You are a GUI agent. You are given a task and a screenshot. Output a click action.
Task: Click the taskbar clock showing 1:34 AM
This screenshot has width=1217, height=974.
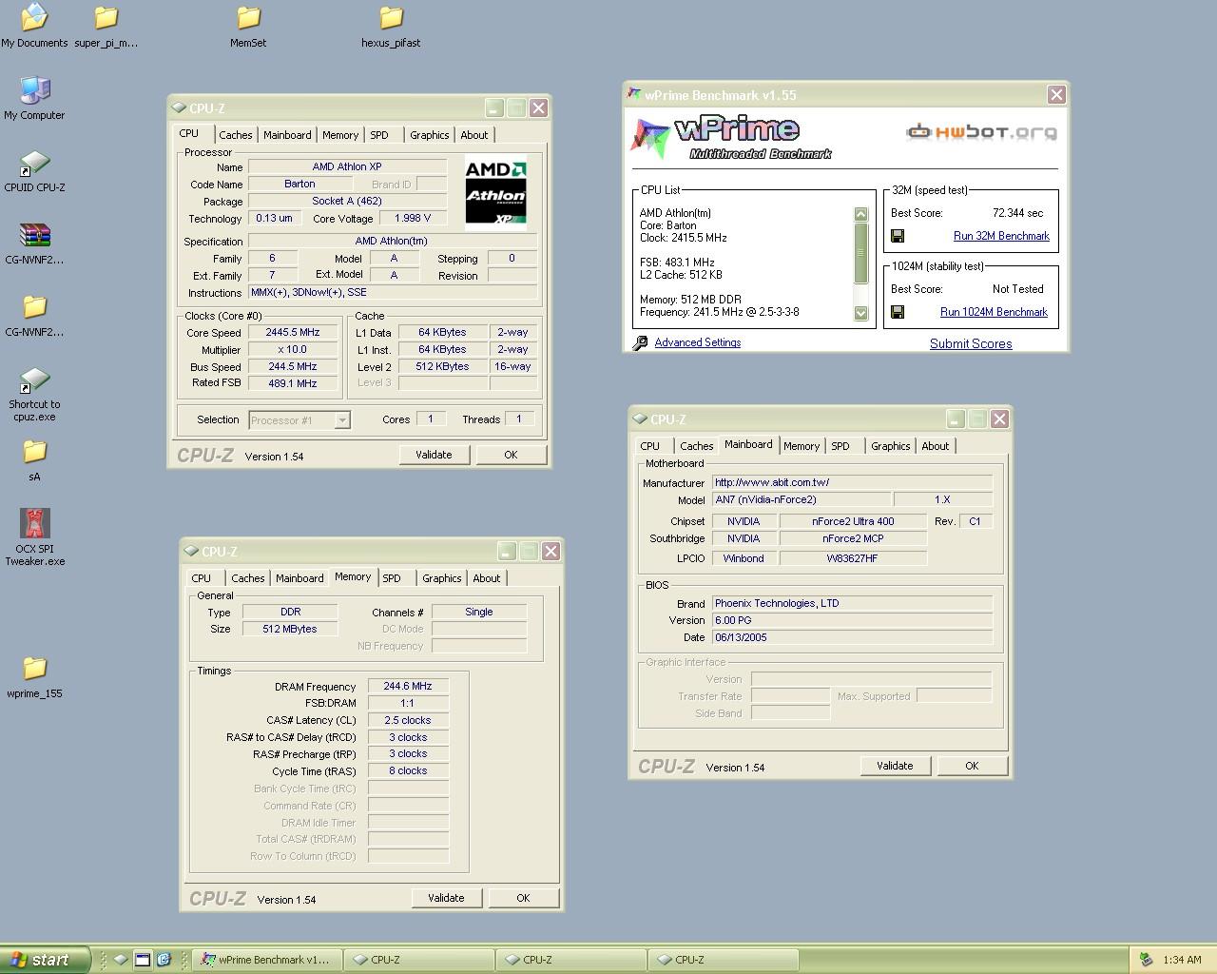tap(1182, 960)
